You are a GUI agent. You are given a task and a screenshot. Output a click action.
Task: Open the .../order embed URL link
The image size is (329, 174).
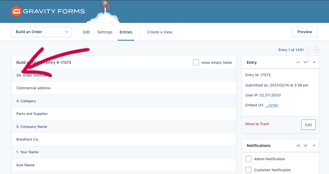pyautogui.click(x=272, y=105)
